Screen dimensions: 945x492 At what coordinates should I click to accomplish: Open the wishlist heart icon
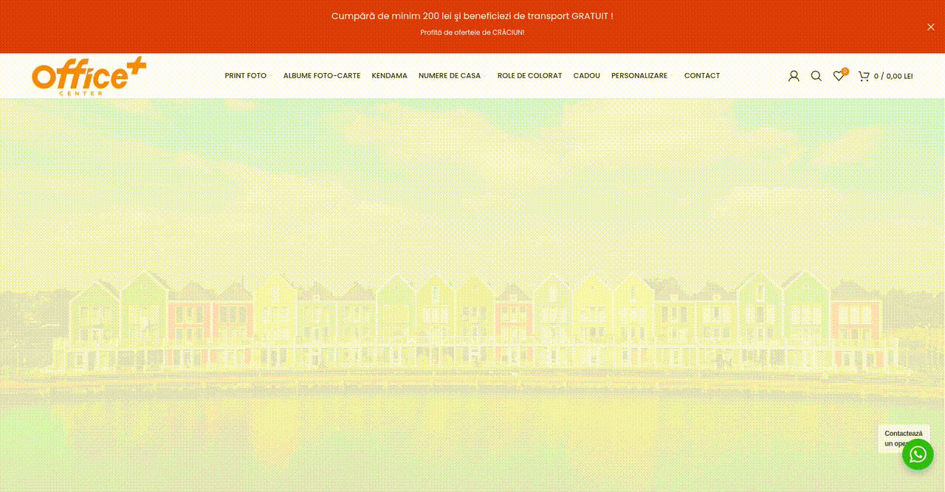point(839,75)
